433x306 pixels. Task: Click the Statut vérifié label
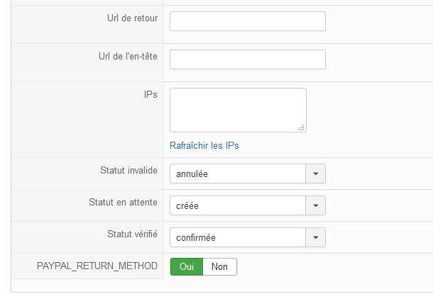point(132,234)
